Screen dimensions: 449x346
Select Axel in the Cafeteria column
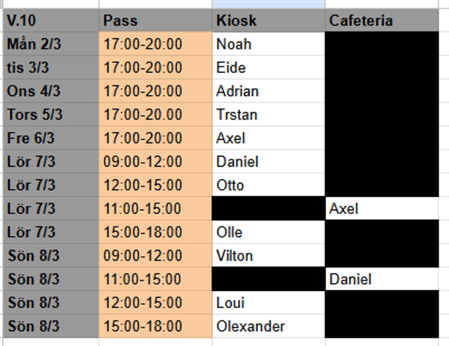[x=382, y=208]
